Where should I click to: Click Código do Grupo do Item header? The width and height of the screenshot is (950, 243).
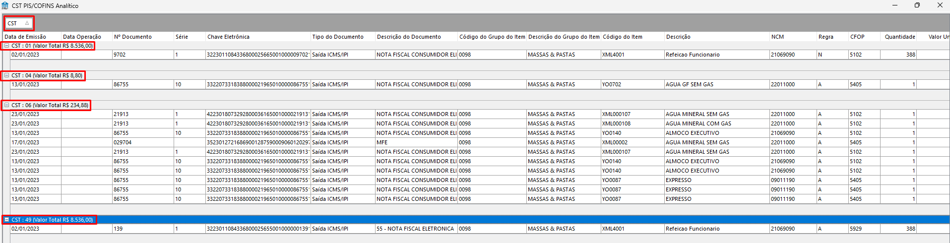pyautogui.click(x=492, y=37)
